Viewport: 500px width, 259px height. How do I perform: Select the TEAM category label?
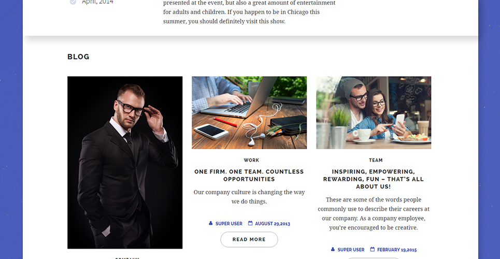pyautogui.click(x=376, y=160)
